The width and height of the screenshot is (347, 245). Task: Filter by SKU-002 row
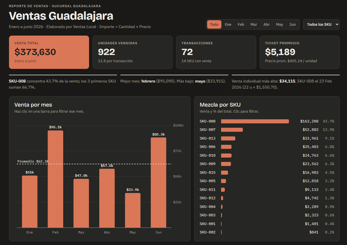tap(267, 232)
